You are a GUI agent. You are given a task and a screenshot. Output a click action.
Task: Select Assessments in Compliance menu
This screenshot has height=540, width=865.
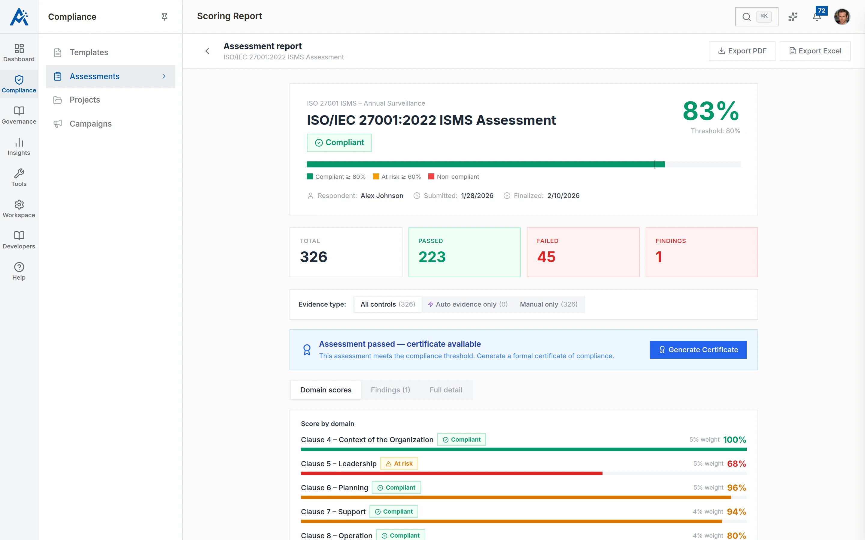click(111, 76)
